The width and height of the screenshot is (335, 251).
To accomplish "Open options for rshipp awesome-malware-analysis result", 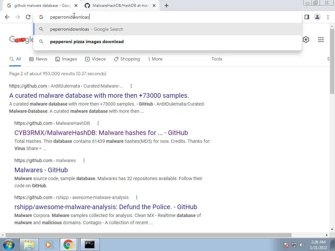I will [x=137, y=198].
